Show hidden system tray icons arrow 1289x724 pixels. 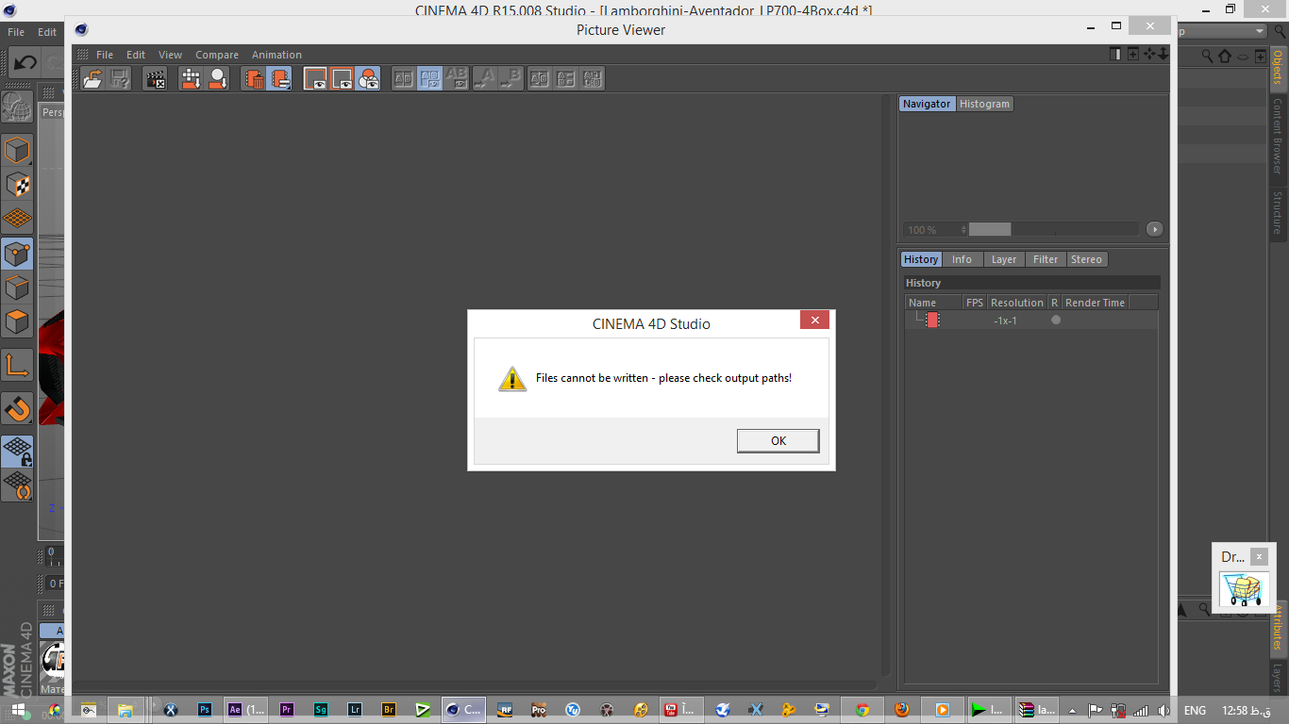[1072, 710]
